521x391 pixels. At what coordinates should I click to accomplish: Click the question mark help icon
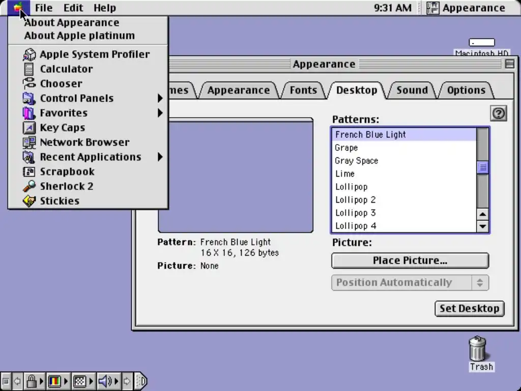(x=499, y=114)
